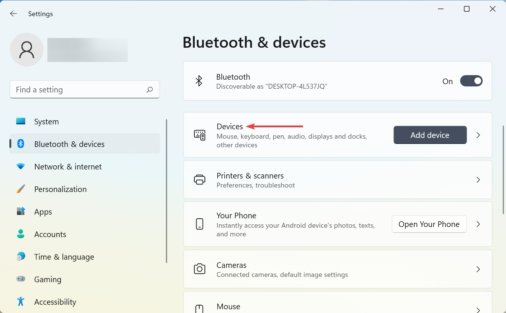Click the Accounts person icon

click(x=21, y=234)
